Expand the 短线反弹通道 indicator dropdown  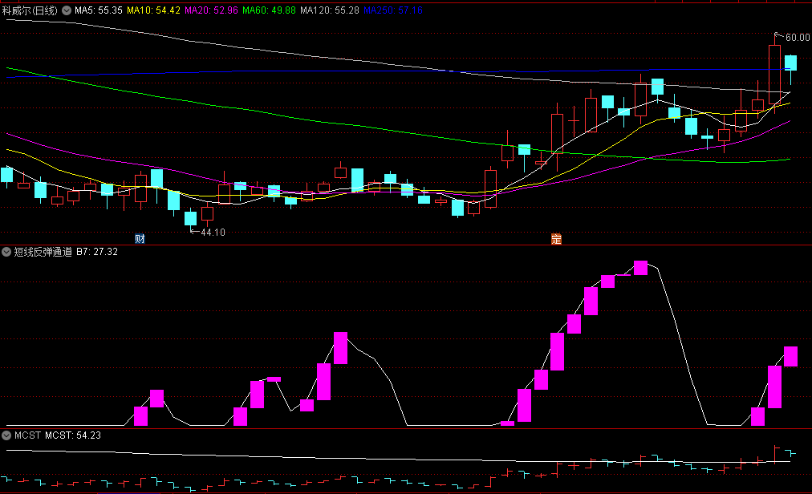click(6, 252)
